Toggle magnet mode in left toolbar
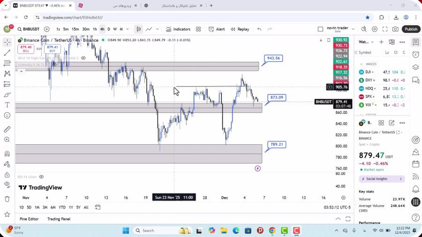 (x=7, y=153)
